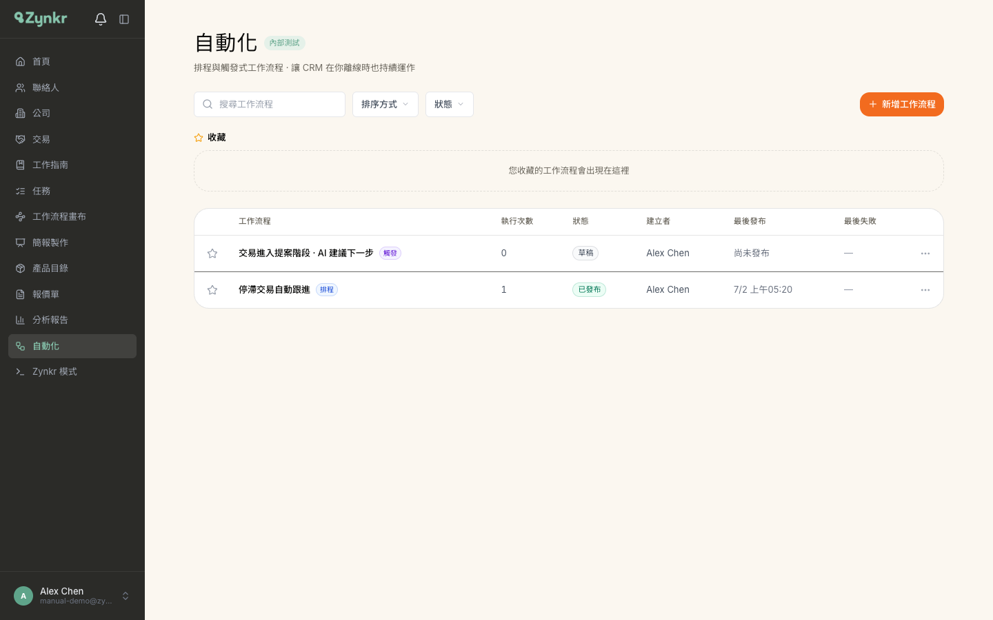Click the box icon beside 產品目錄
This screenshot has width=993, height=620.
point(20,268)
